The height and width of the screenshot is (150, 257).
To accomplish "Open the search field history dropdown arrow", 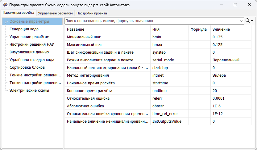I will click(241, 21).
